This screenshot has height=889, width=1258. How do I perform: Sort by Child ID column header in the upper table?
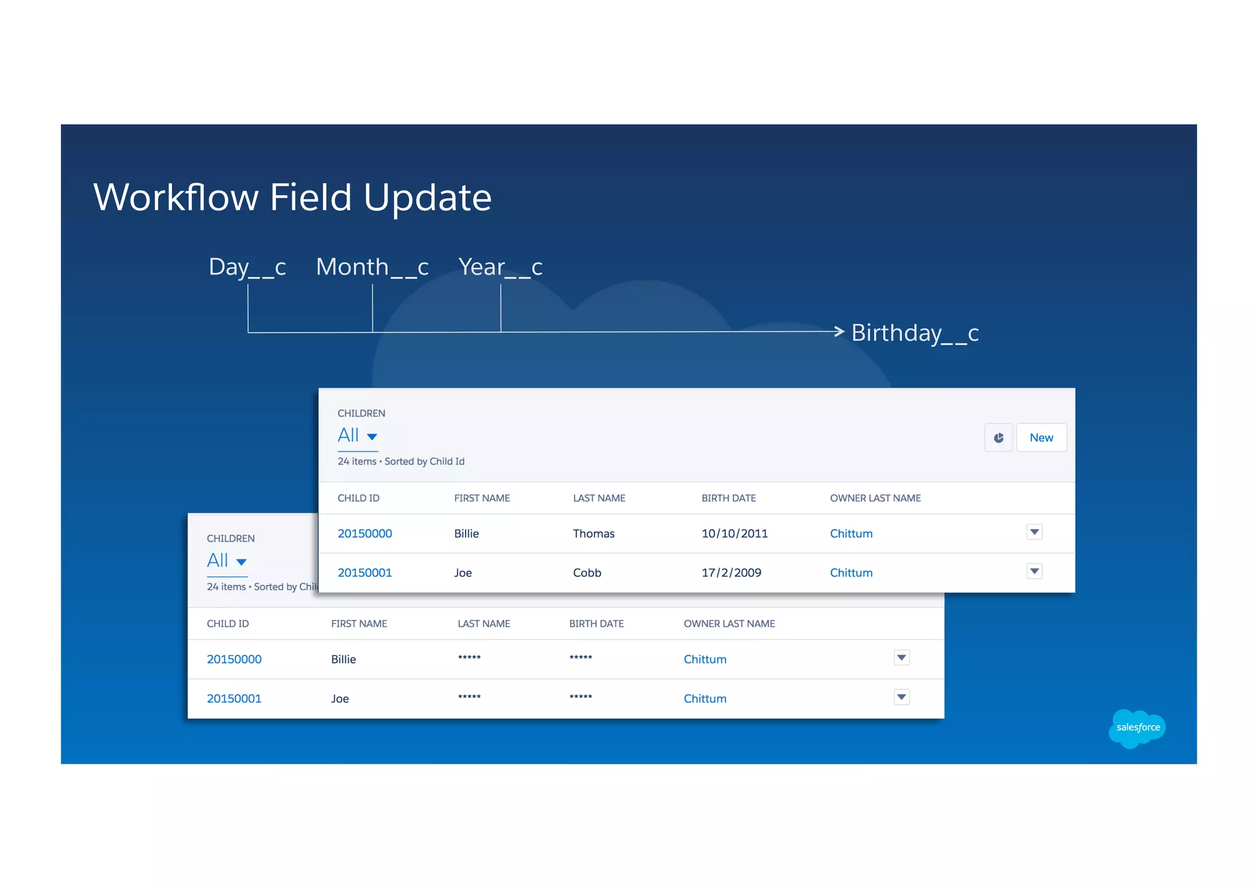point(358,498)
